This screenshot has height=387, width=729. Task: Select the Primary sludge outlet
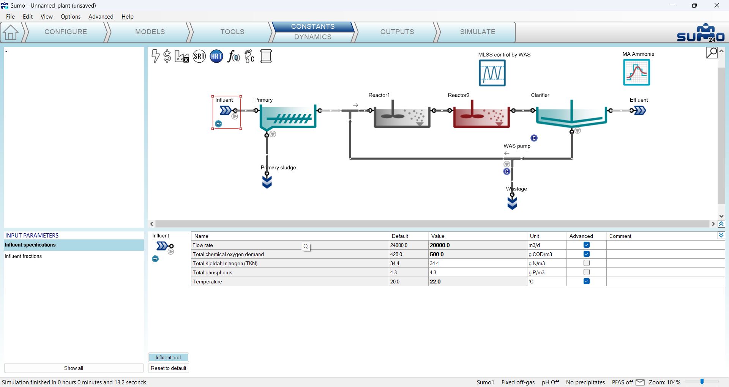pos(267,181)
